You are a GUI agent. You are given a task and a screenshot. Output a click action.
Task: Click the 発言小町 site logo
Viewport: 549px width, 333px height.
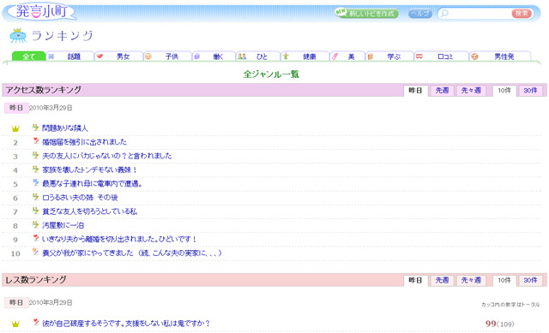pos(41,12)
